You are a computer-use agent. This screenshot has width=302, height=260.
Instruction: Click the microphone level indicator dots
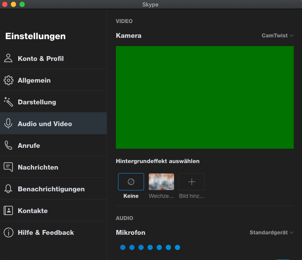click(150, 247)
